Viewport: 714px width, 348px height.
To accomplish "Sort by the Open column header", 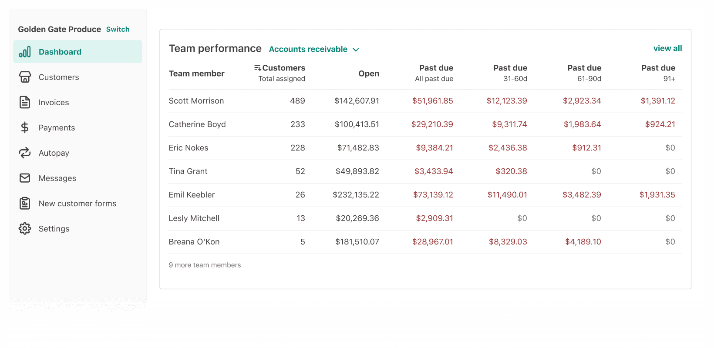I will point(368,74).
